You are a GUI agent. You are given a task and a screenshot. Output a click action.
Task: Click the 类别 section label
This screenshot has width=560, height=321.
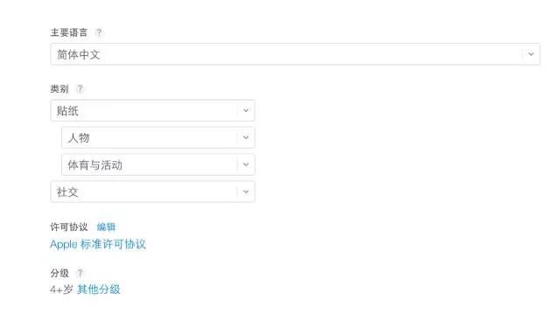click(x=59, y=88)
